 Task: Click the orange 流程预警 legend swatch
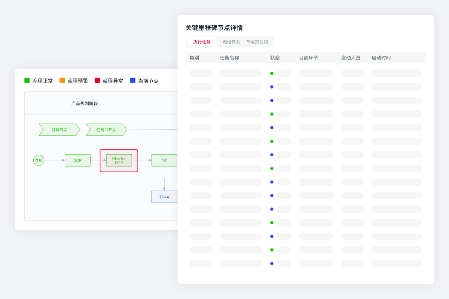62,80
